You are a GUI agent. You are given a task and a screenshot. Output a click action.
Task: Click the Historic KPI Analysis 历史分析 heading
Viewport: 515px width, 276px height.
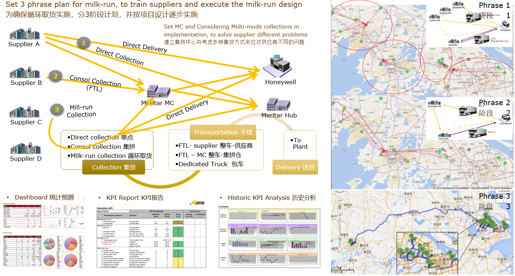pos(272,198)
